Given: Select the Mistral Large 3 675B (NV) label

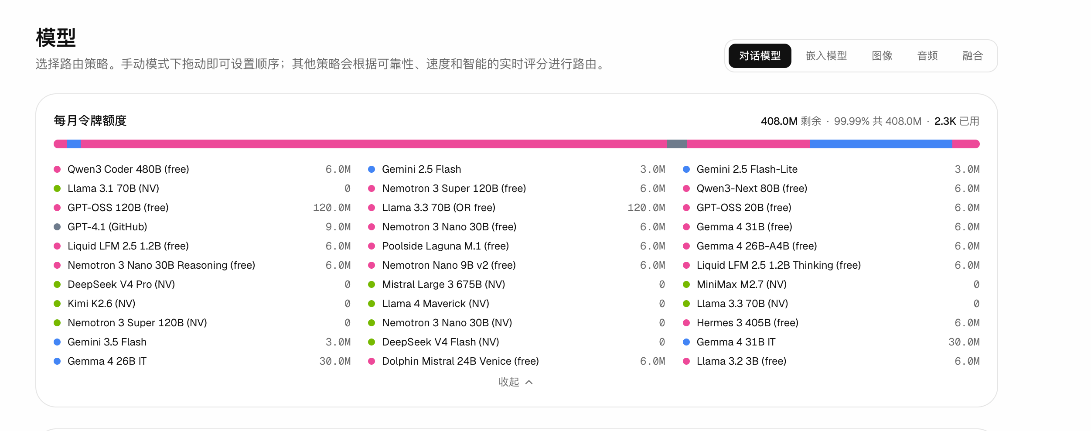Looking at the screenshot, I should point(443,284).
